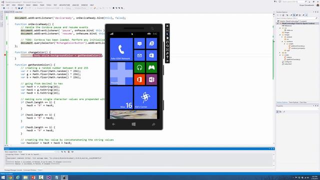
Task: Open the HELP menu
Action: pyautogui.click(x=92, y=5)
